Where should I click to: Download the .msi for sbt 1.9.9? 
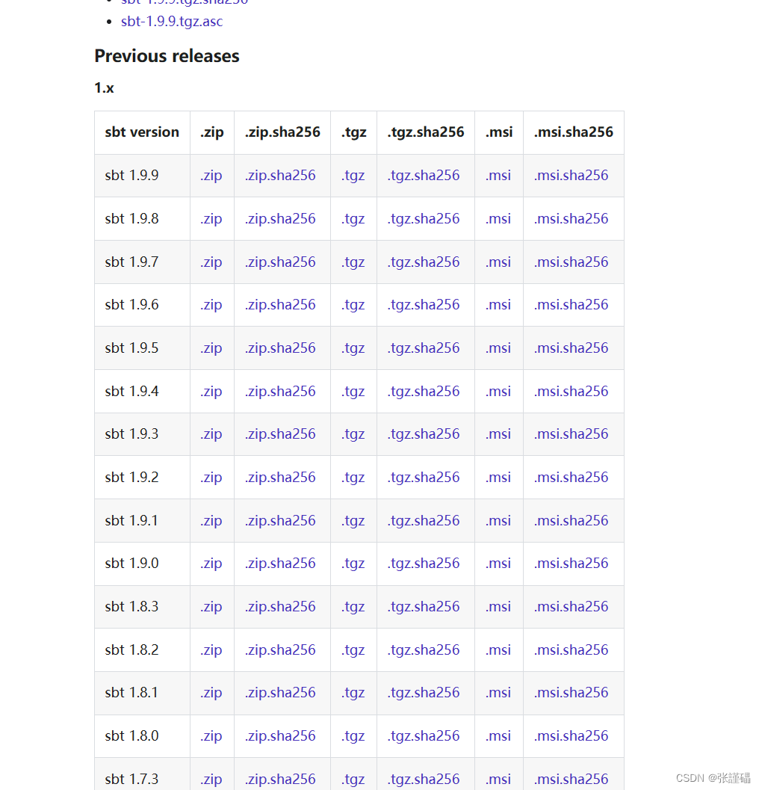click(498, 176)
